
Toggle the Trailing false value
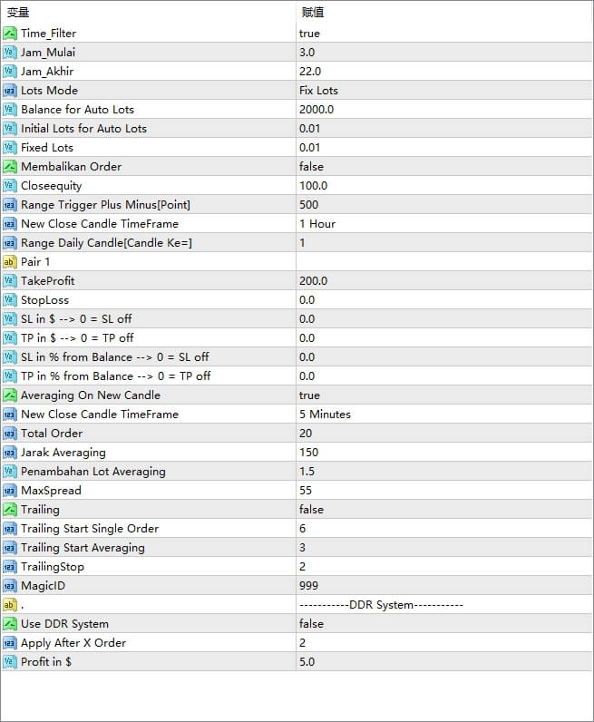click(311, 510)
